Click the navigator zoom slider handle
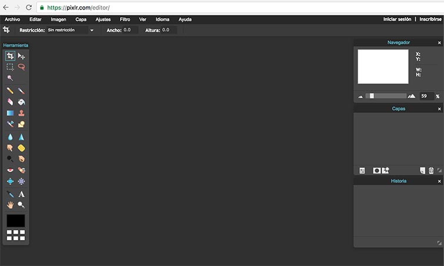444x266 pixels. pos(372,96)
